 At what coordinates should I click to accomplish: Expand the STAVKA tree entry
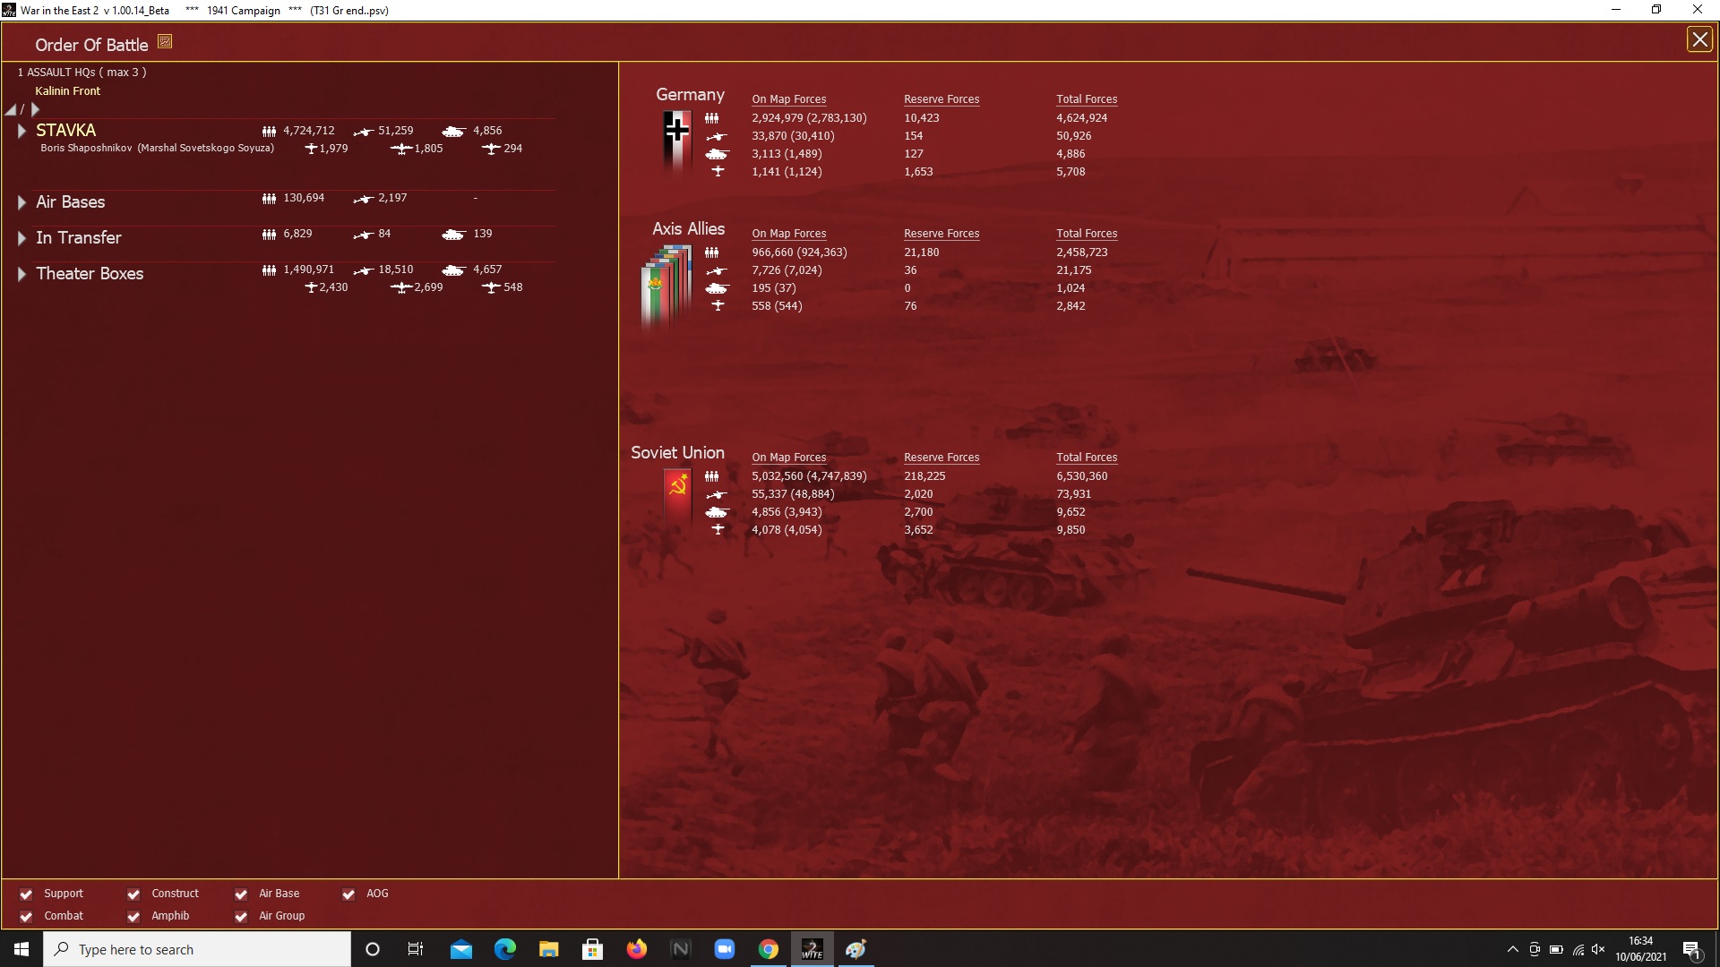[x=21, y=131]
